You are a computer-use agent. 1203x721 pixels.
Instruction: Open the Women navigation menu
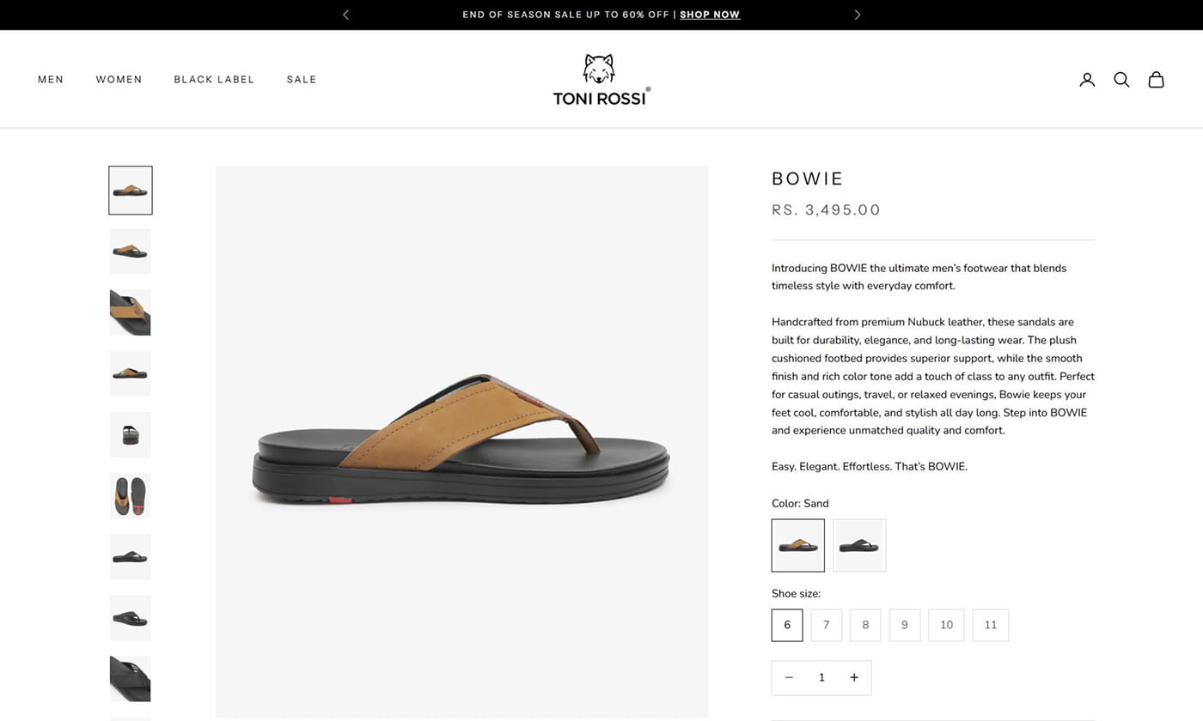(x=119, y=80)
